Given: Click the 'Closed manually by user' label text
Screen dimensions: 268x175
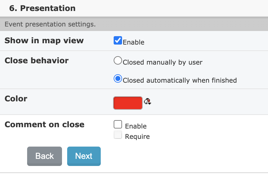Looking at the screenshot, I should tap(162, 62).
